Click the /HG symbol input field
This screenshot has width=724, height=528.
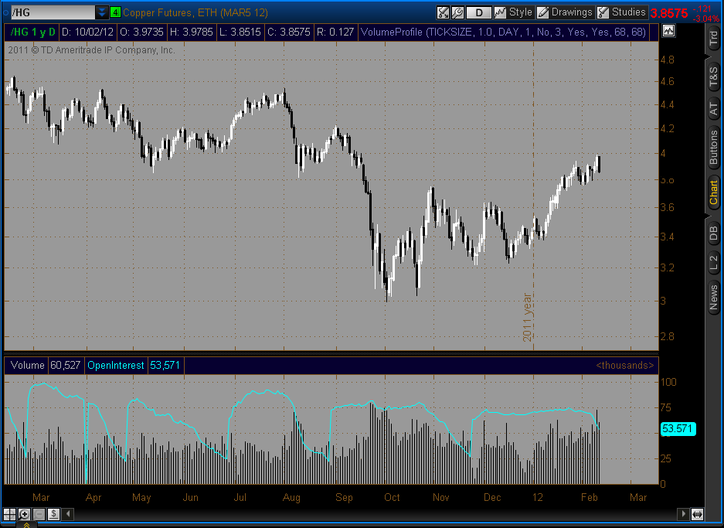[49, 12]
